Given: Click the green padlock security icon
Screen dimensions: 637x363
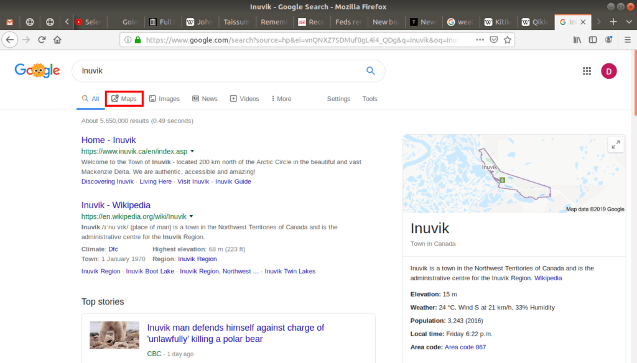Looking at the screenshot, I should [x=137, y=40].
